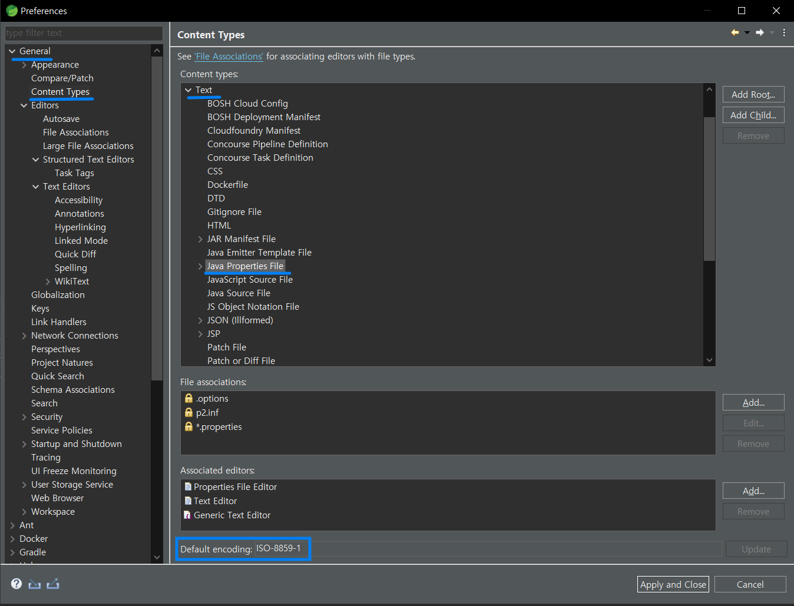Select UI Freeze Monitoring page
The height and width of the screenshot is (606, 794).
coord(74,471)
